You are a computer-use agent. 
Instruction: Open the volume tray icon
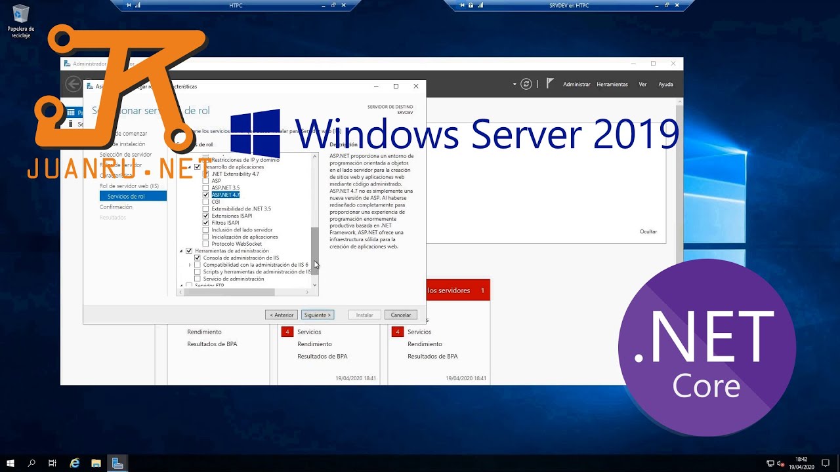tap(780, 463)
